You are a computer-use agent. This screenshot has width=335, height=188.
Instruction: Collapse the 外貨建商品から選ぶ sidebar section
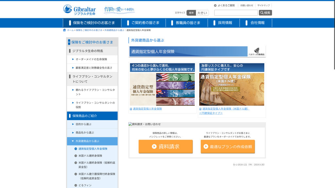click(x=92, y=141)
